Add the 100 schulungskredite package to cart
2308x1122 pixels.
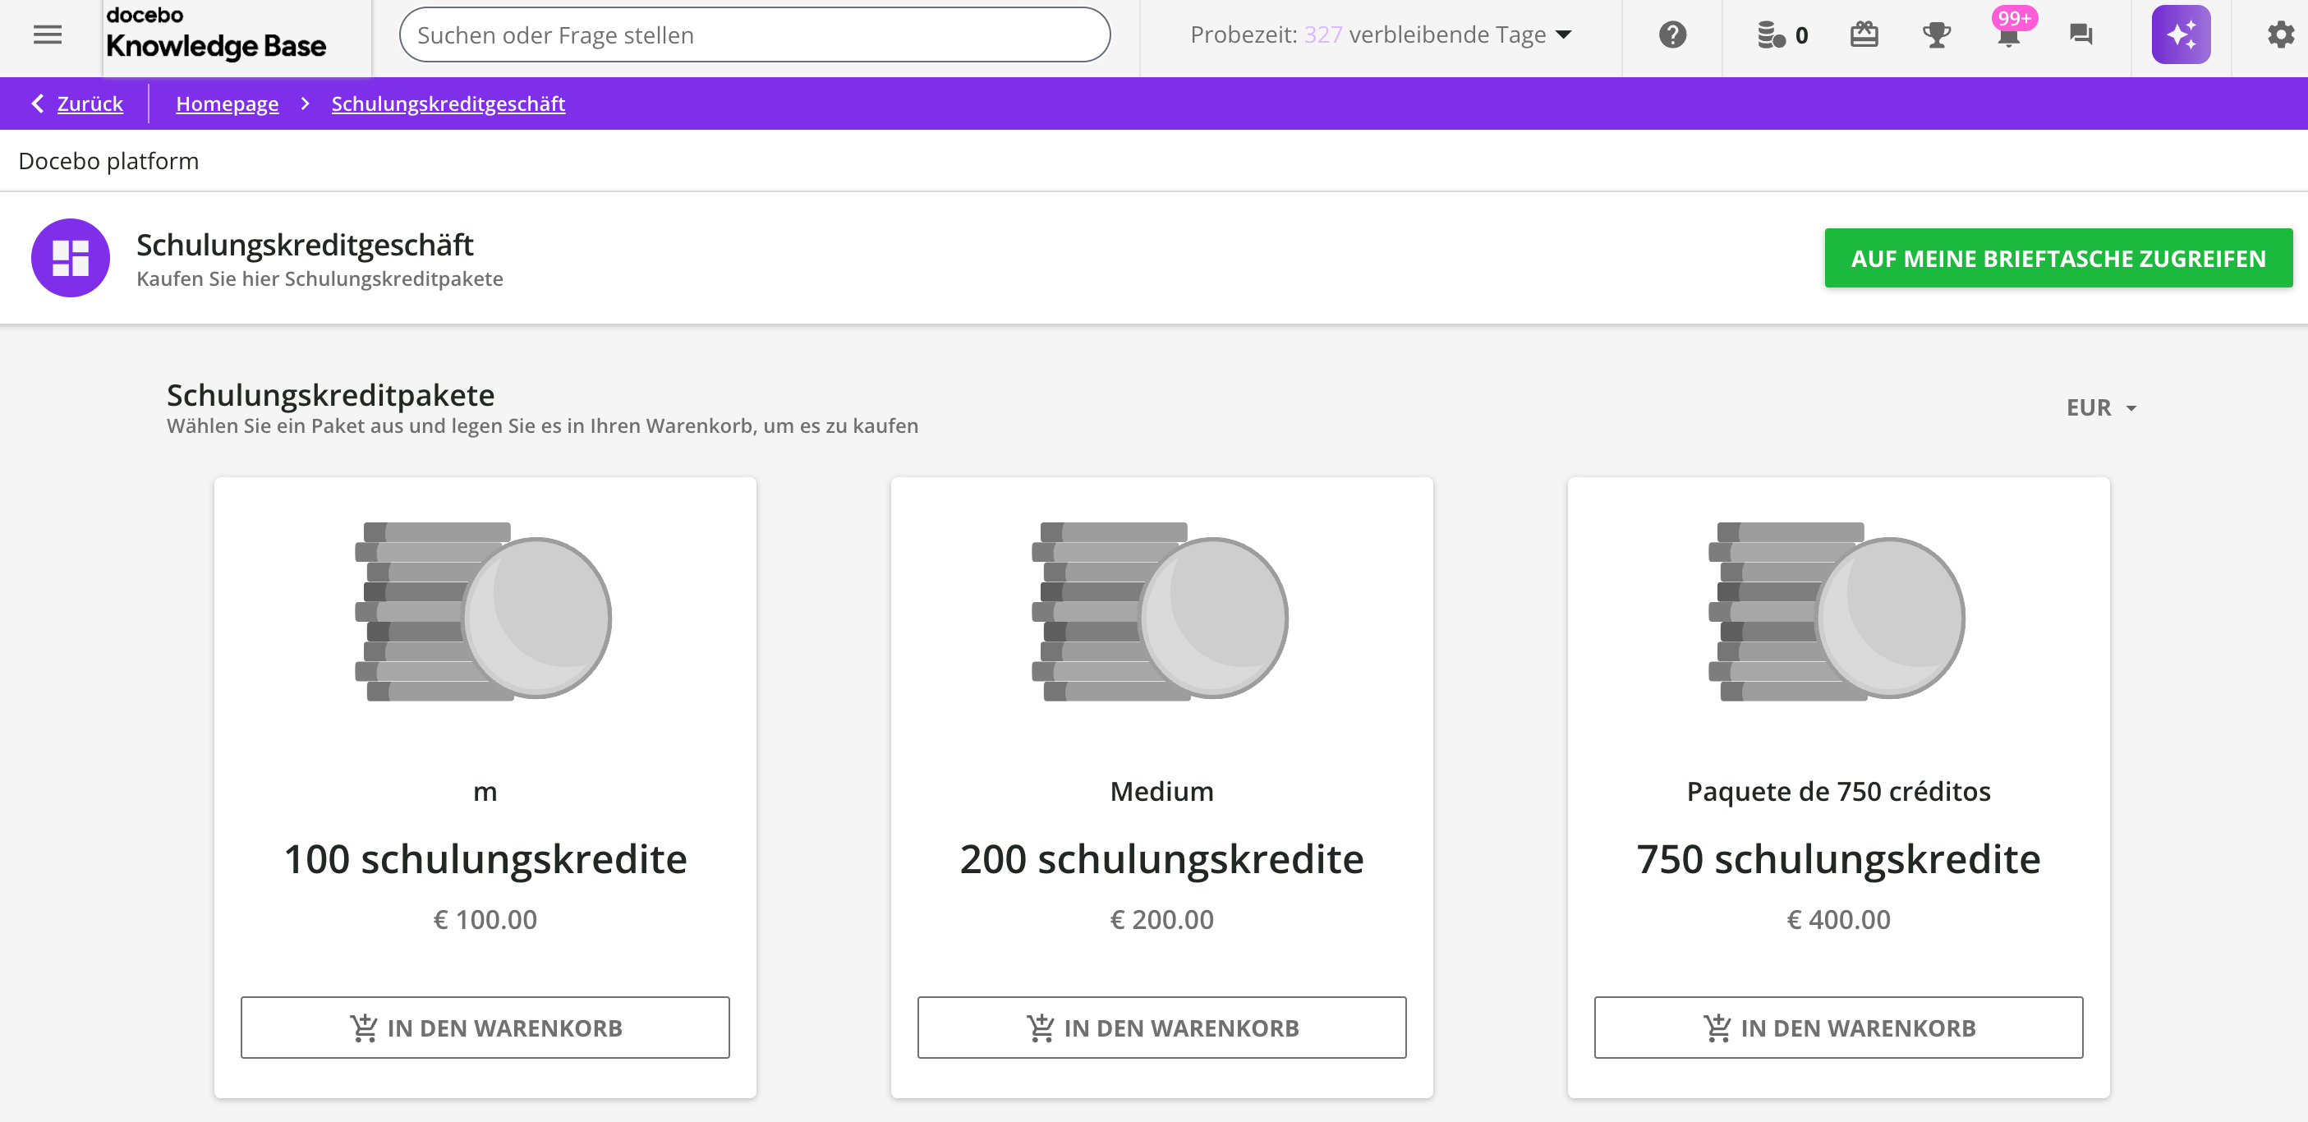point(485,1027)
